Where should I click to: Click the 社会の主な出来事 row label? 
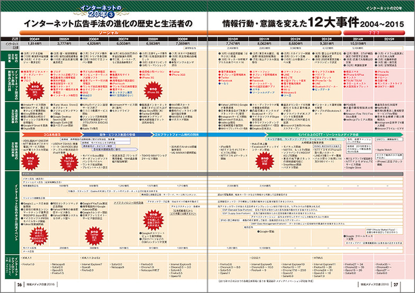(x=13, y=59)
